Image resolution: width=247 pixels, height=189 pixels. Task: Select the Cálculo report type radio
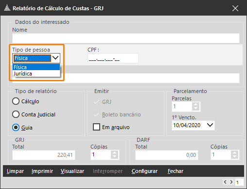pos(16,101)
